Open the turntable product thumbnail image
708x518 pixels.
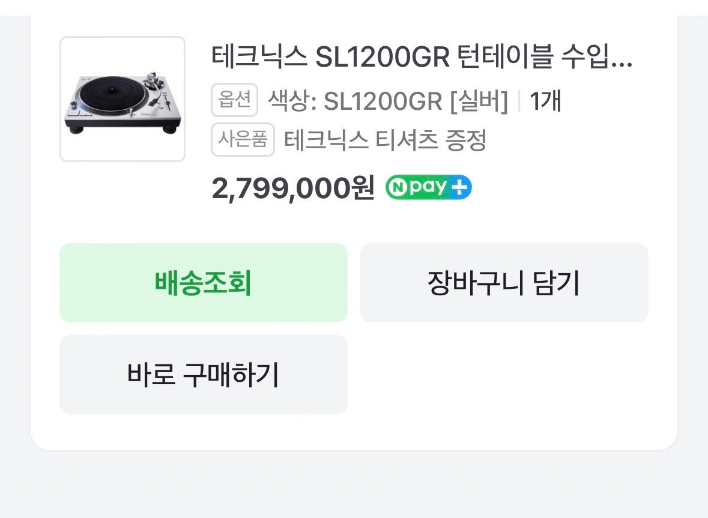coord(123,99)
